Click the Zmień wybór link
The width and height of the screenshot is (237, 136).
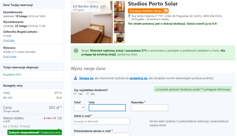point(10,56)
